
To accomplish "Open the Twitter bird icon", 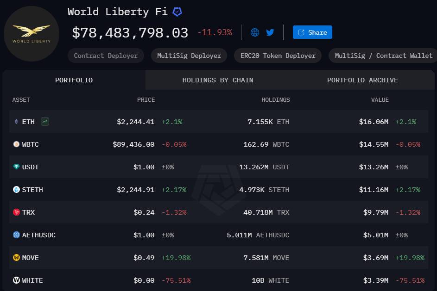I will coord(270,32).
